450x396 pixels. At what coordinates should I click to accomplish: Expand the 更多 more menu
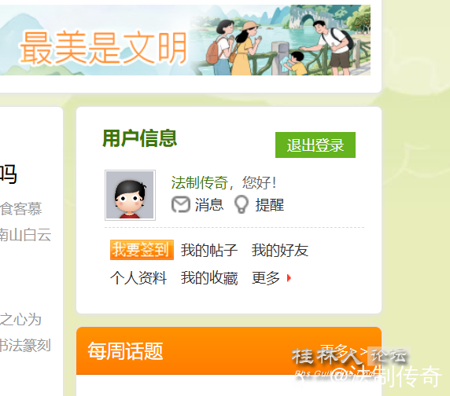266,278
